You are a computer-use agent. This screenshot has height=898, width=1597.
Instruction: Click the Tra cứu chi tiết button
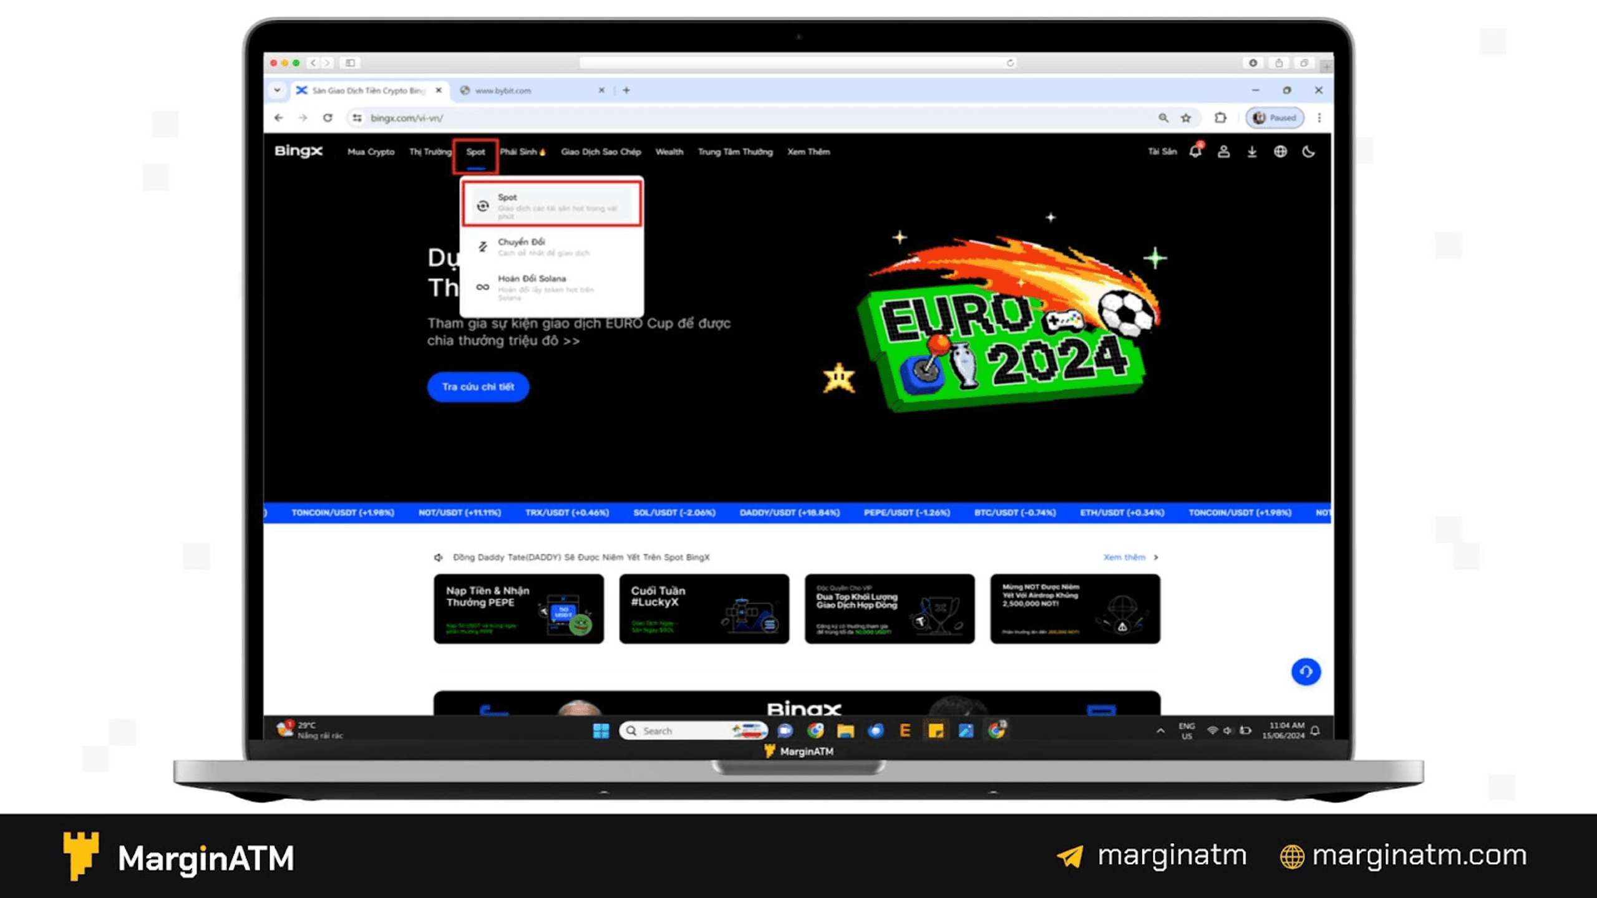[478, 387]
